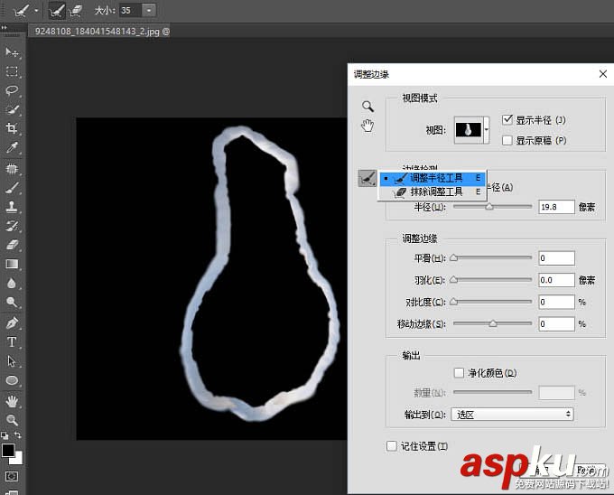Click the 平滑 value field
The image size is (614, 495).
(x=556, y=258)
